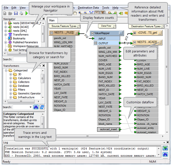Viewport: 172px width, 166px height.
Task: Expand the COVE...TS_gml destination feature type
Action: [x=135, y=33]
